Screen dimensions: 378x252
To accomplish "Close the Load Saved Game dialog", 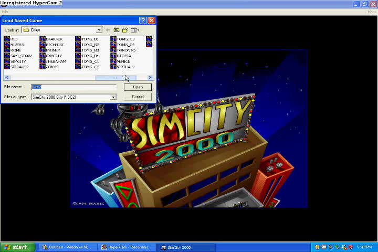I will [x=151, y=20].
